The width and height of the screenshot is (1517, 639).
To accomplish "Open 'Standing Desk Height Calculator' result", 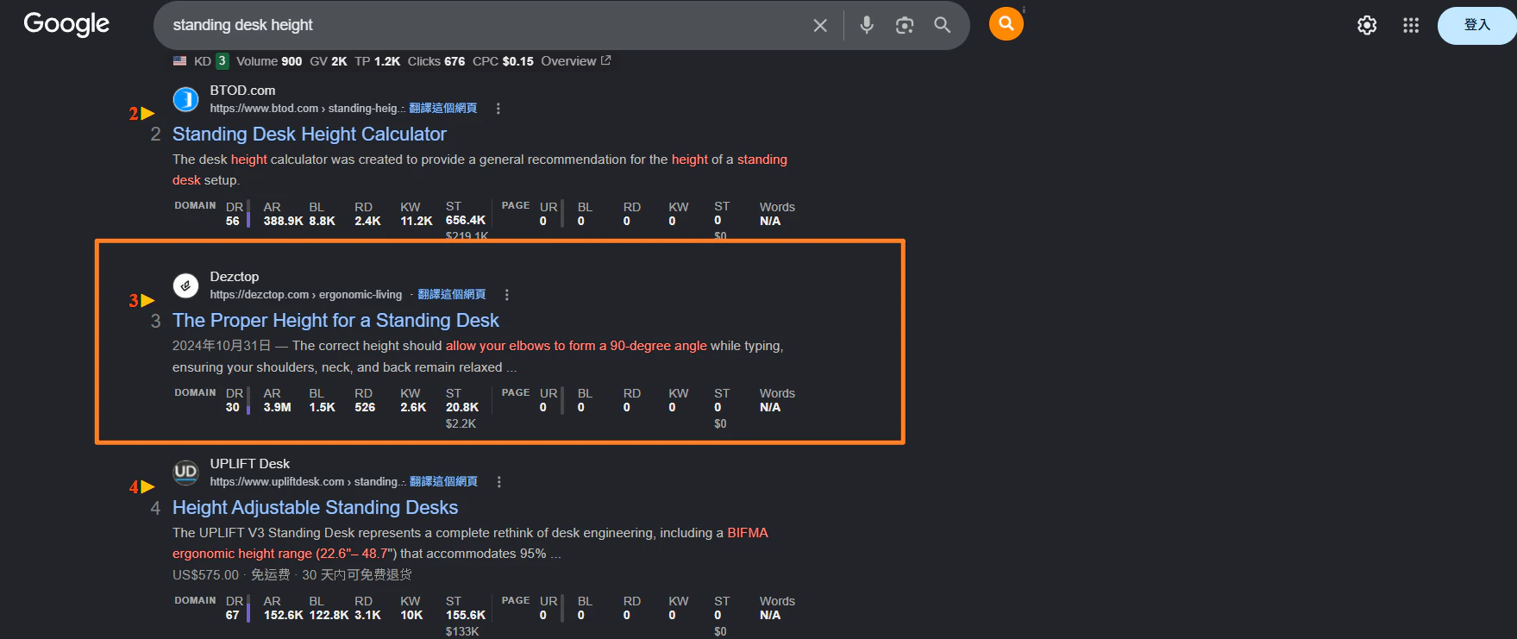I will click(x=310, y=134).
